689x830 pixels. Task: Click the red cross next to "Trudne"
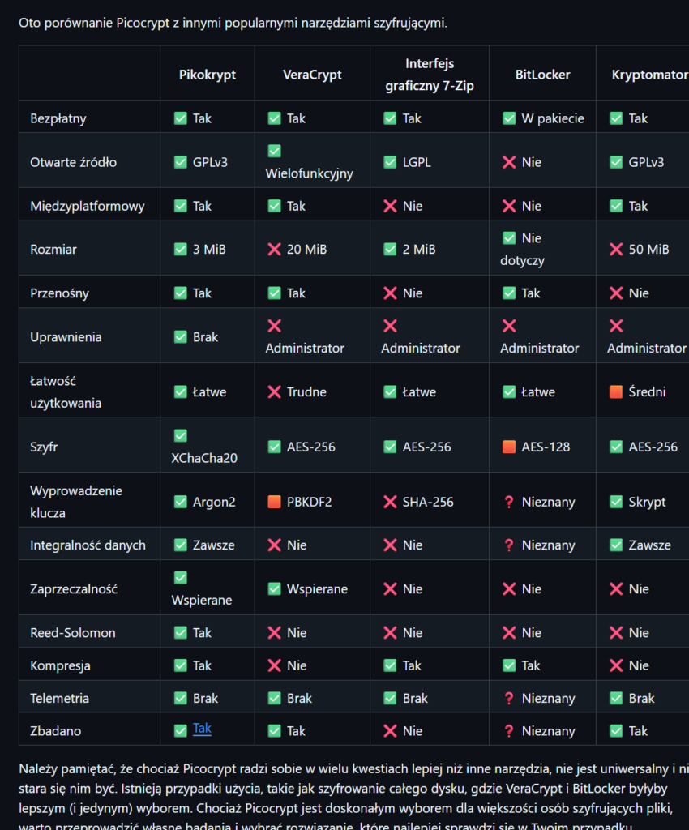274,391
